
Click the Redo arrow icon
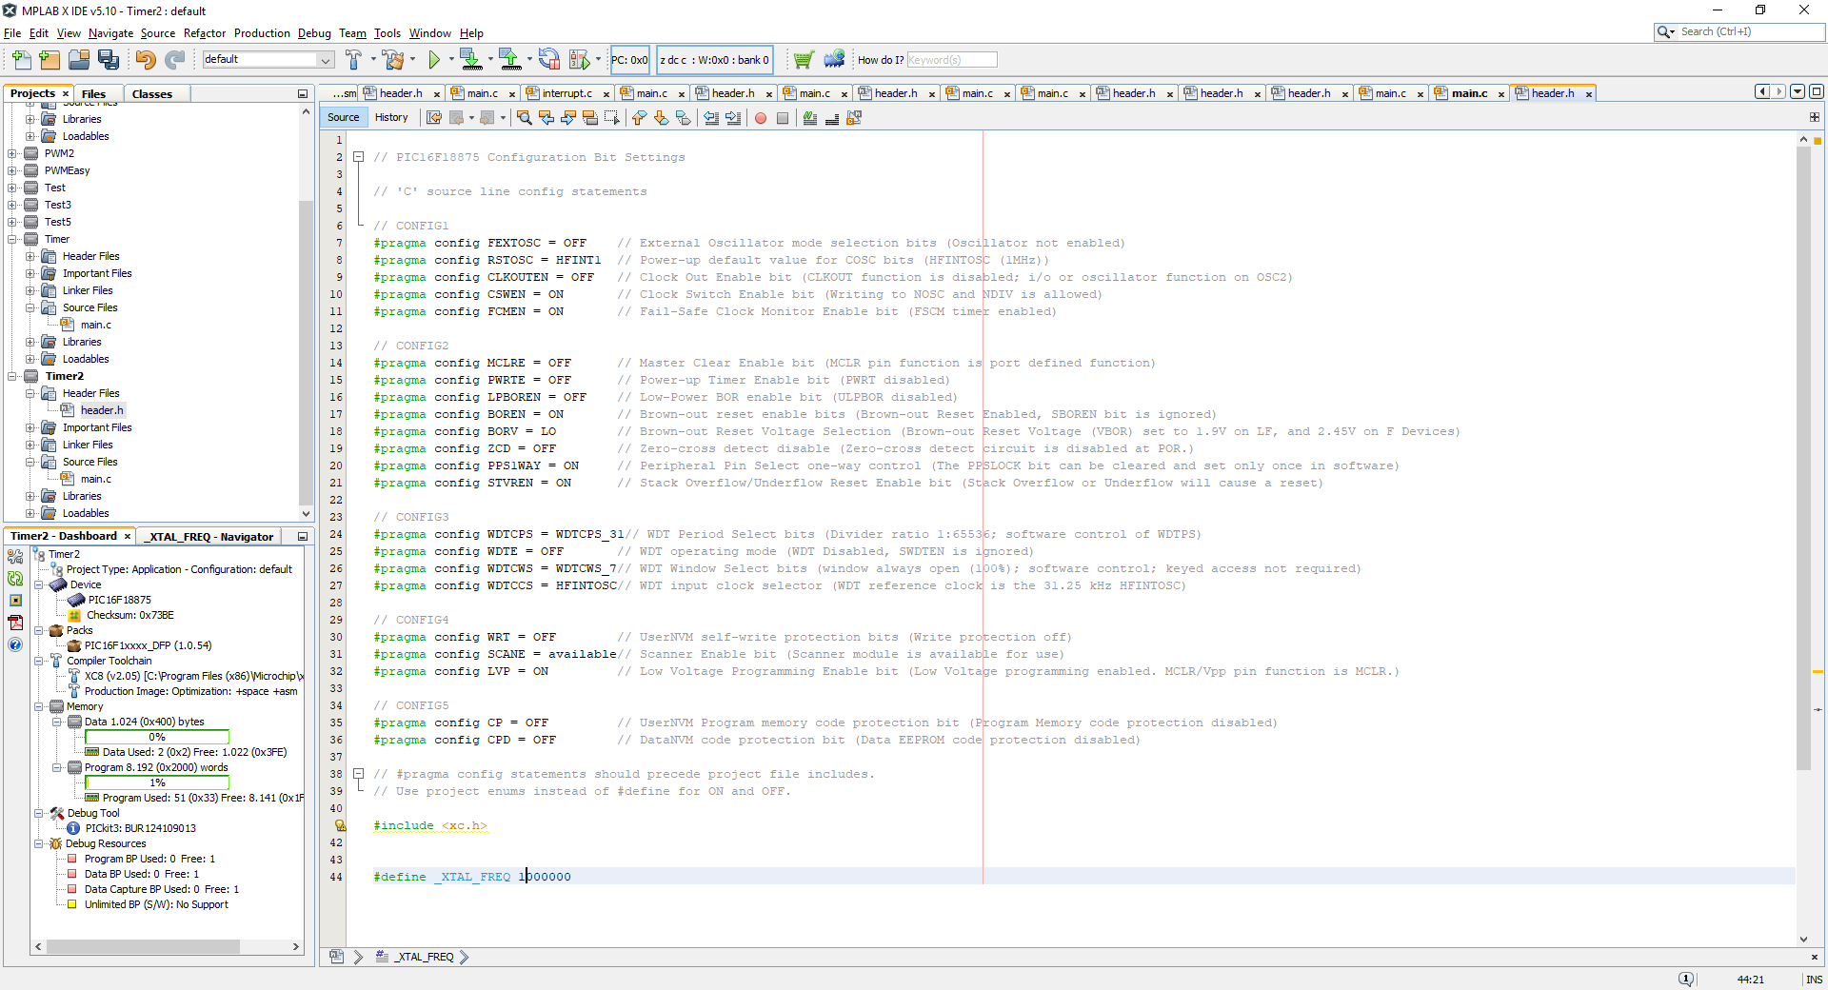tap(174, 60)
